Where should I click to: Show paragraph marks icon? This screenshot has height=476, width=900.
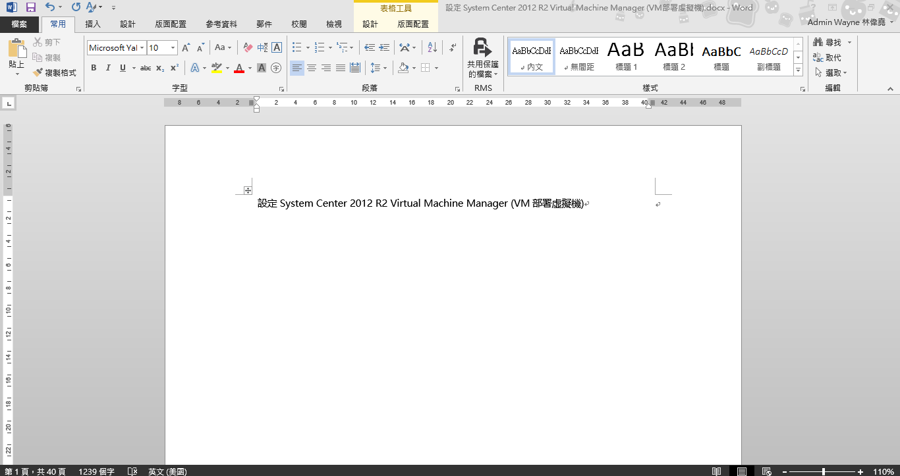[453, 47]
